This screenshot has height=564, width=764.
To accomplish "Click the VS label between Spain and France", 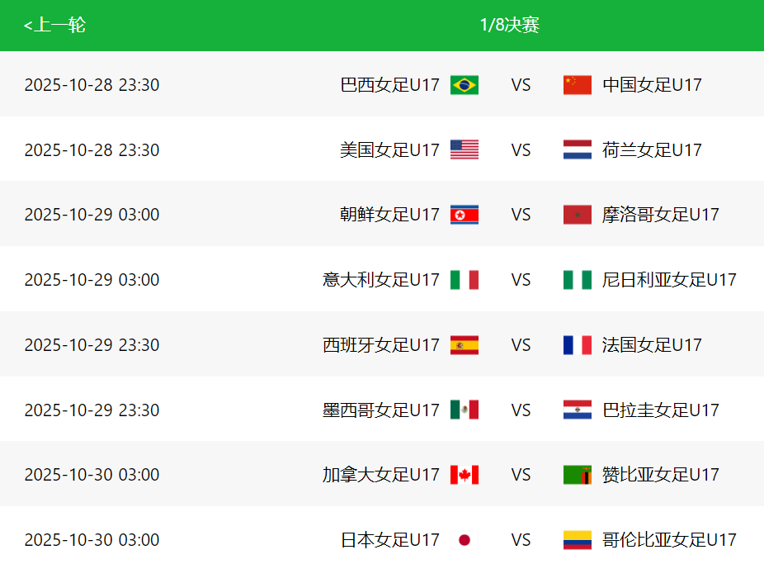I will 521,344.
